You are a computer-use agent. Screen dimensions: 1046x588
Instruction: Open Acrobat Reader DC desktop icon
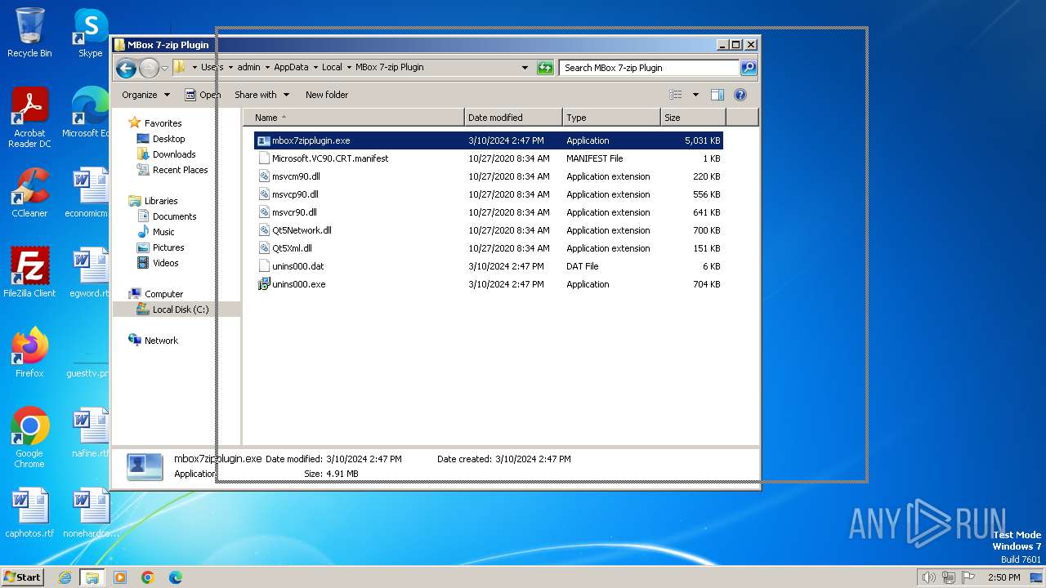tap(29, 118)
